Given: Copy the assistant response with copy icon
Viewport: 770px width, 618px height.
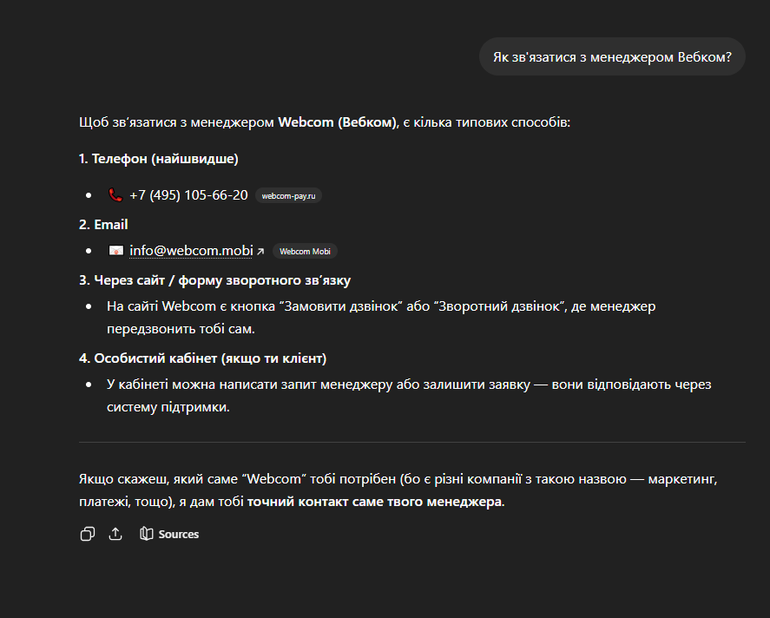Looking at the screenshot, I should coord(87,534).
